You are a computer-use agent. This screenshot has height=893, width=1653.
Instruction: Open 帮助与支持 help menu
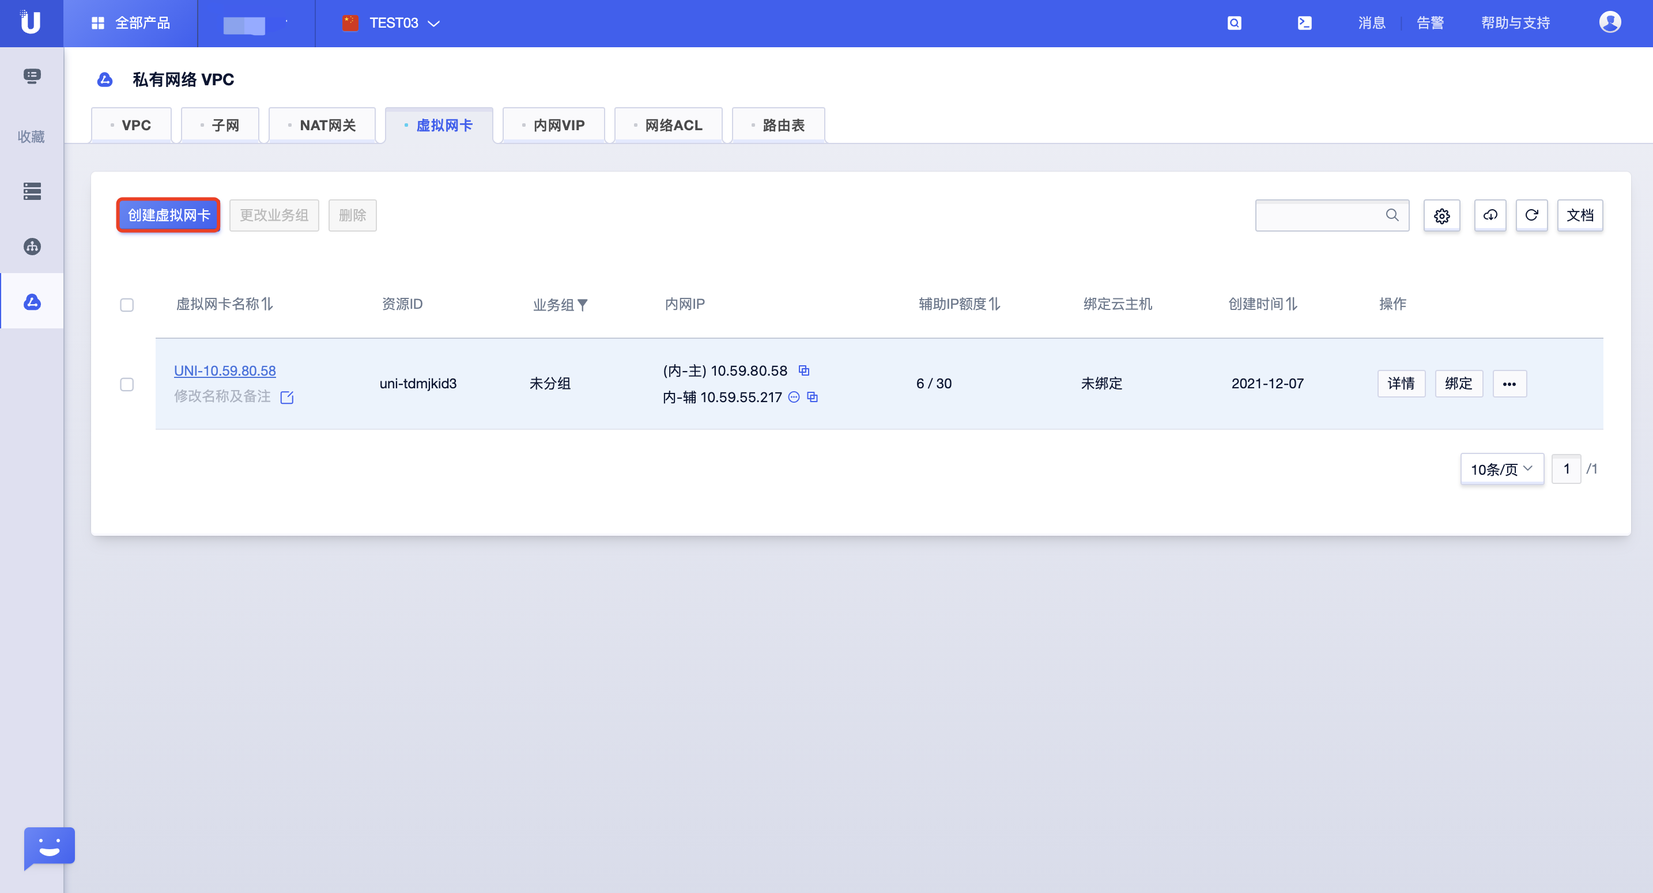coord(1515,23)
